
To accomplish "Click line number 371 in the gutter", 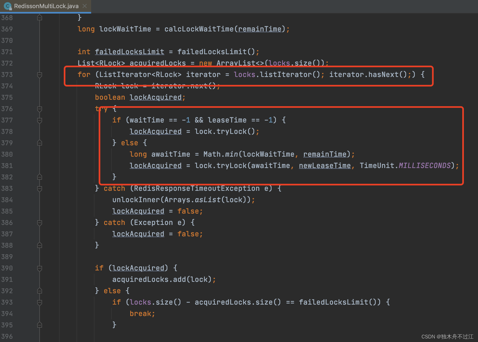I will pyautogui.click(x=7, y=52).
